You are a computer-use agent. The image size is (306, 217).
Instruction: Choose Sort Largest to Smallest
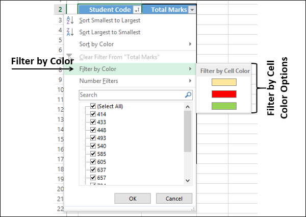pos(110,32)
